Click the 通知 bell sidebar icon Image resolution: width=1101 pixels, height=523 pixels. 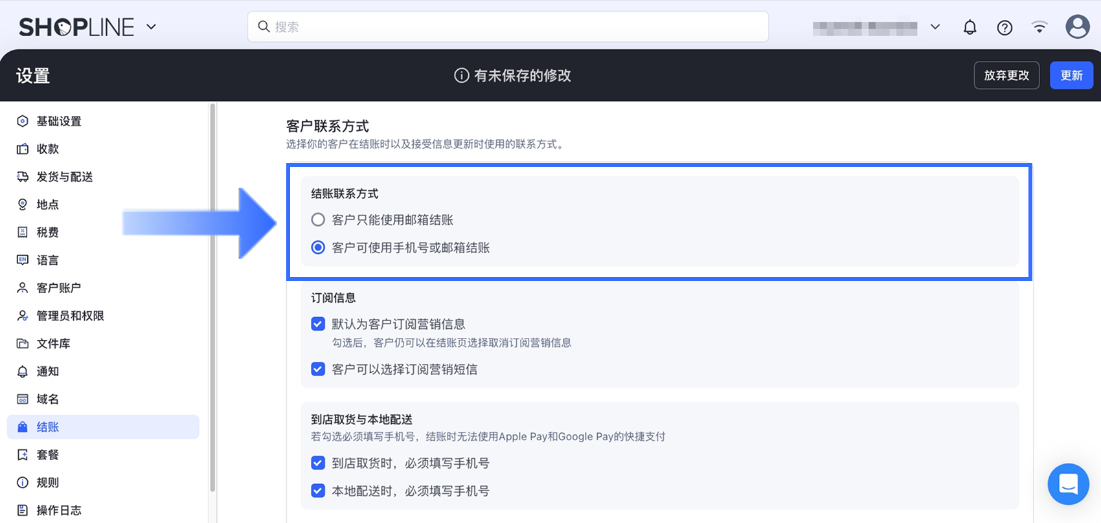[x=23, y=372]
